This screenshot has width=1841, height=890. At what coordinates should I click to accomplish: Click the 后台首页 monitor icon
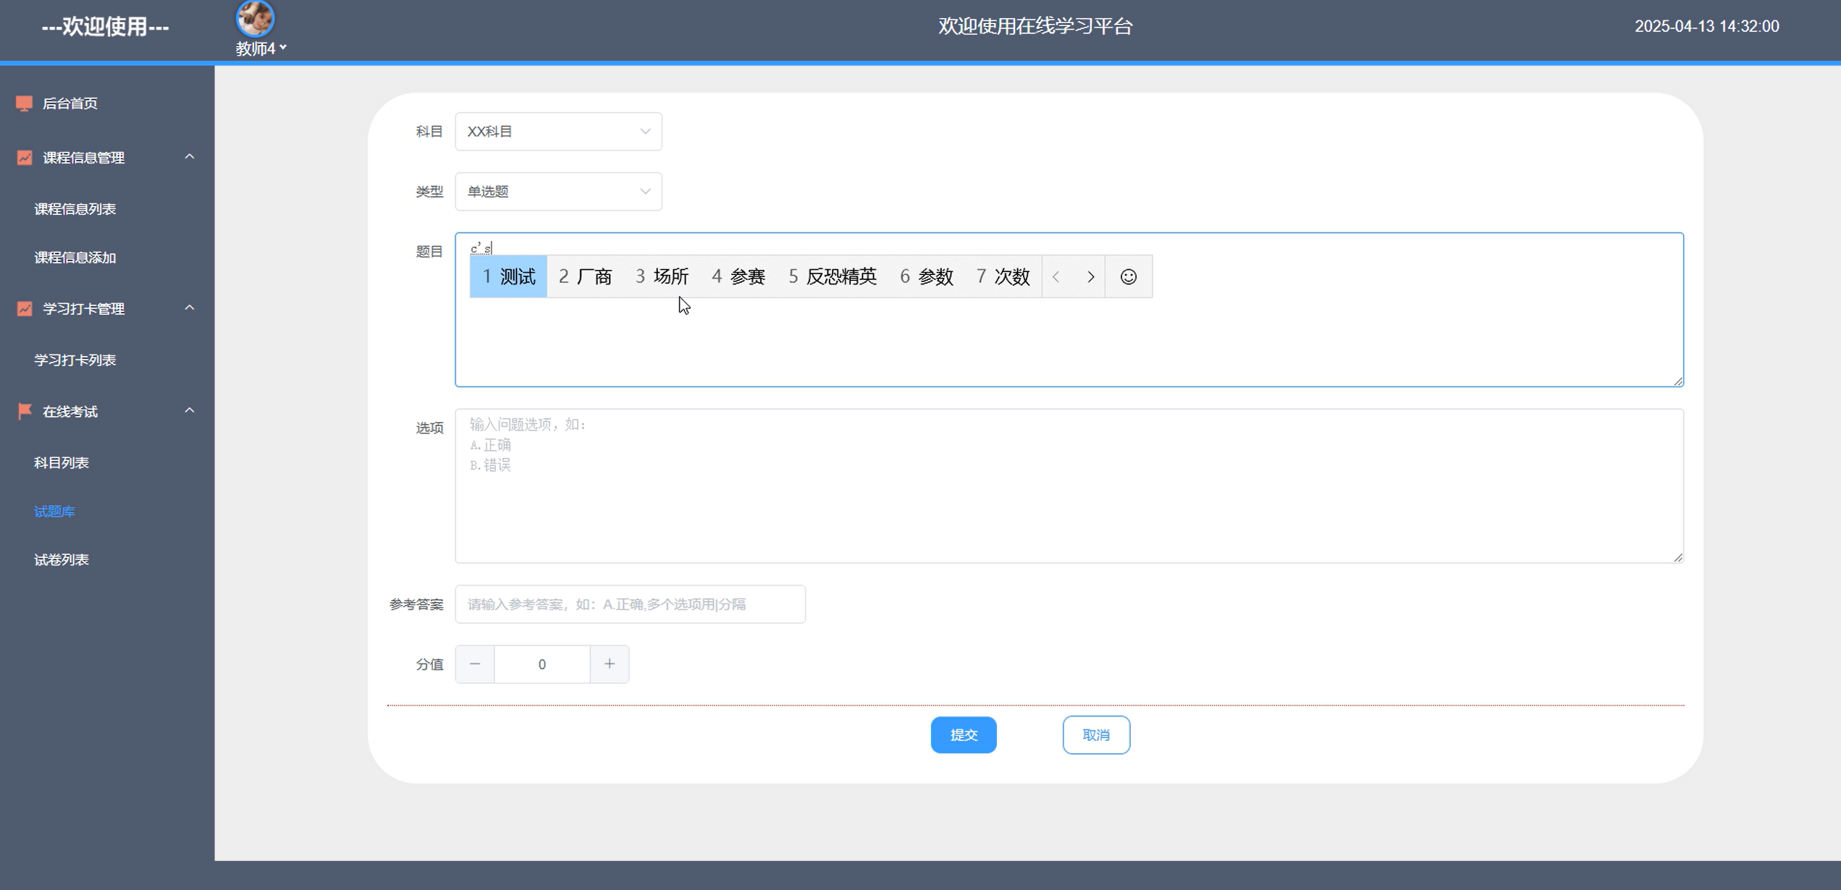coord(24,103)
